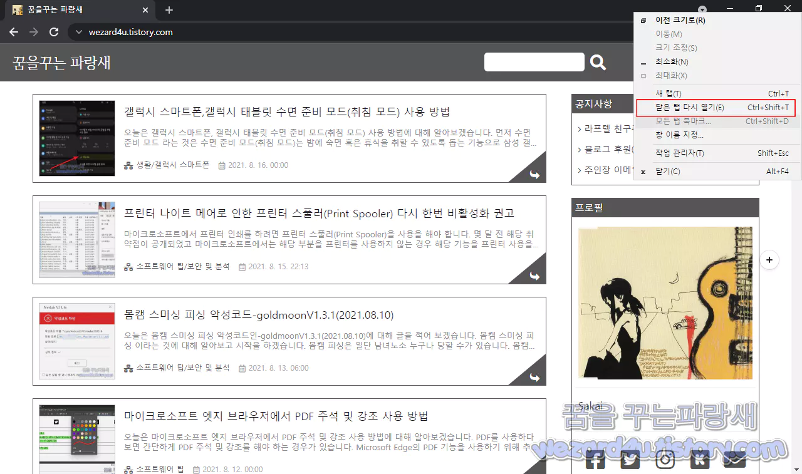Screen dimensions: 802x474
Task: Click the arrow on the 몸캠 스미싱 card
Action: tap(534, 377)
